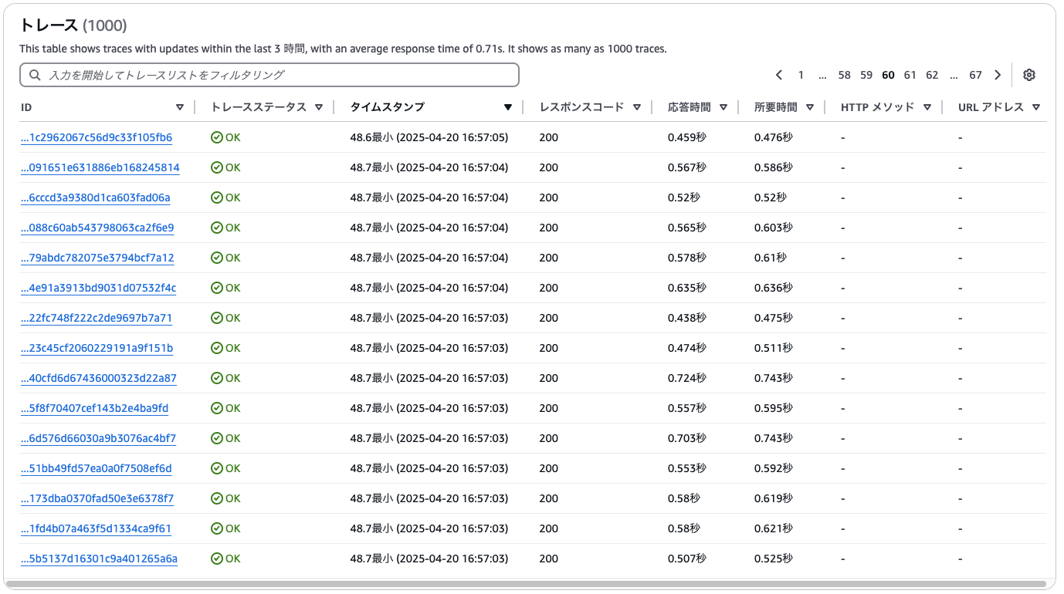Click response time 0.507秒
The width and height of the screenshot is (1064, 594).
point(687,559)
